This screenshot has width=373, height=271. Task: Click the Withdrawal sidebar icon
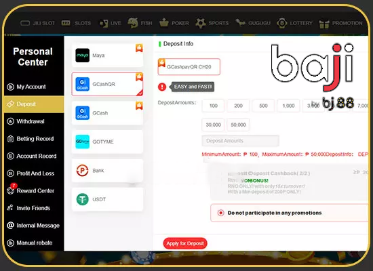point(10,121)
